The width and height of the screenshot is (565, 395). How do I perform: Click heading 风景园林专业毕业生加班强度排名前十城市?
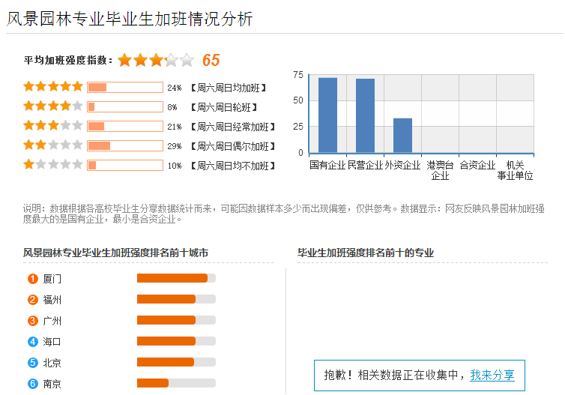point(115,253)
